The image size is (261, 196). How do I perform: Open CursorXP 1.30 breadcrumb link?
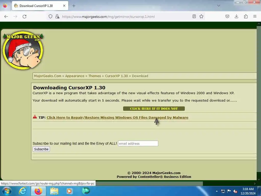pyautogui.click(x=116, y=76)
